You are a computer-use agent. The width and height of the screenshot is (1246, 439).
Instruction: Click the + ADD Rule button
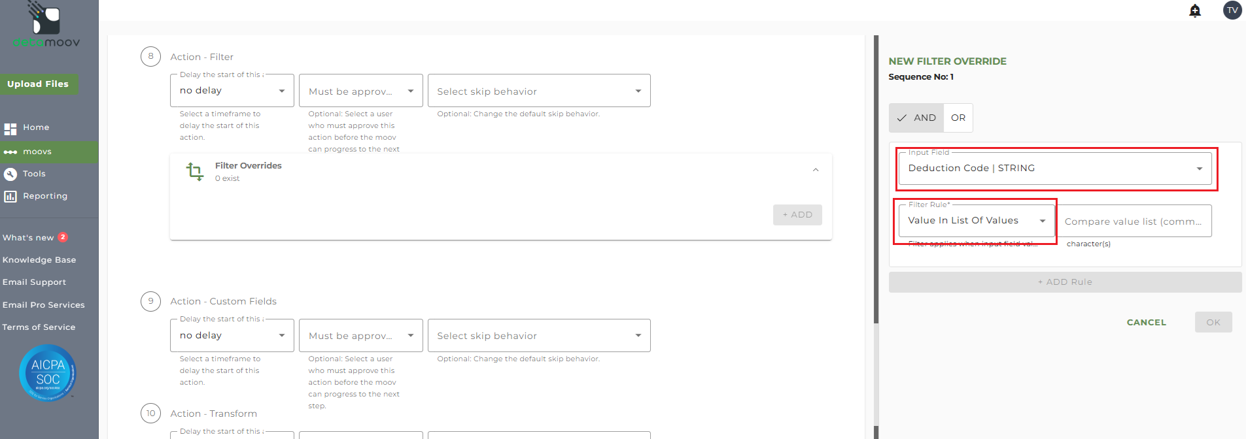pyautogui.click(x=1065, y=282)
